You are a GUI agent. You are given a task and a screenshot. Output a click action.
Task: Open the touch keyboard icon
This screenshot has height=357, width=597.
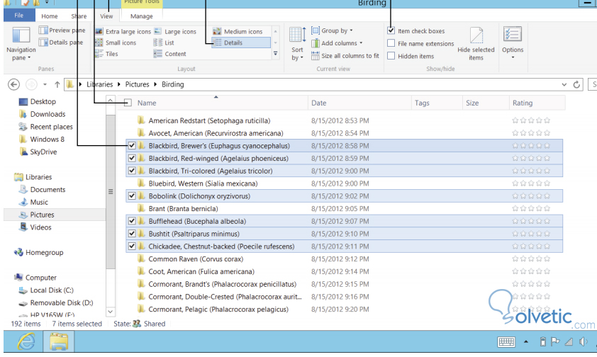coord(506,342)
